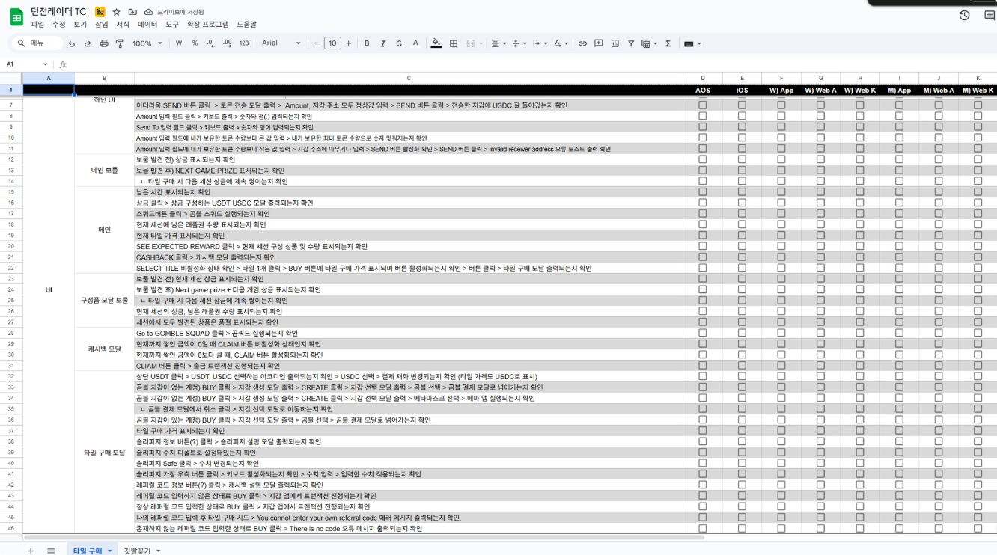Click the insert comment icon
Viewport: 997px width, 555px height.
pyautogui.click(x=599, y=43)
